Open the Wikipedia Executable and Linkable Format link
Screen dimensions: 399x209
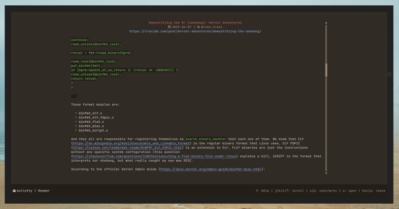tap(131, 143)
